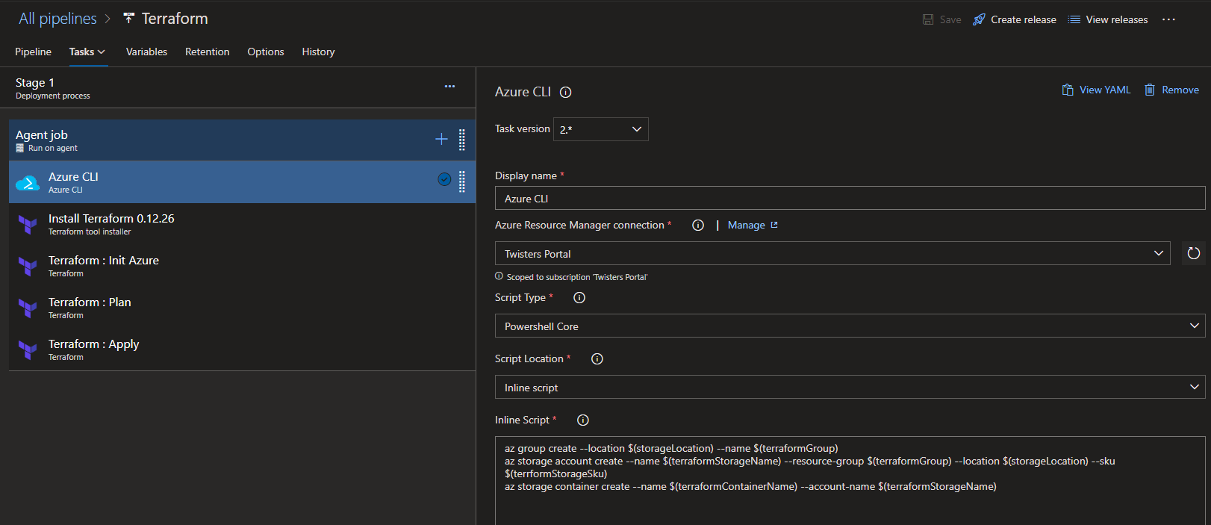Click the Create release button

click(x=1014, y=20)
